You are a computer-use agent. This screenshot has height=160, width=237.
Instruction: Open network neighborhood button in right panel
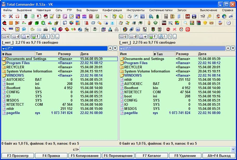pos(163,36)
